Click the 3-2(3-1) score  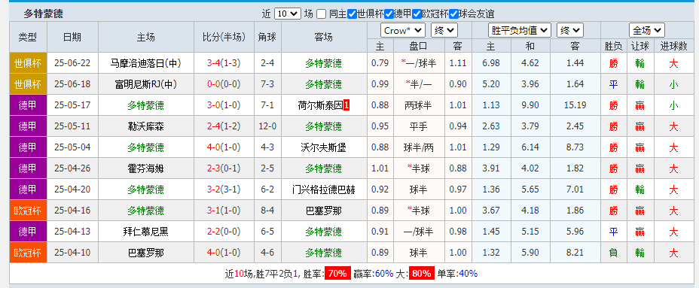(224, 189)
